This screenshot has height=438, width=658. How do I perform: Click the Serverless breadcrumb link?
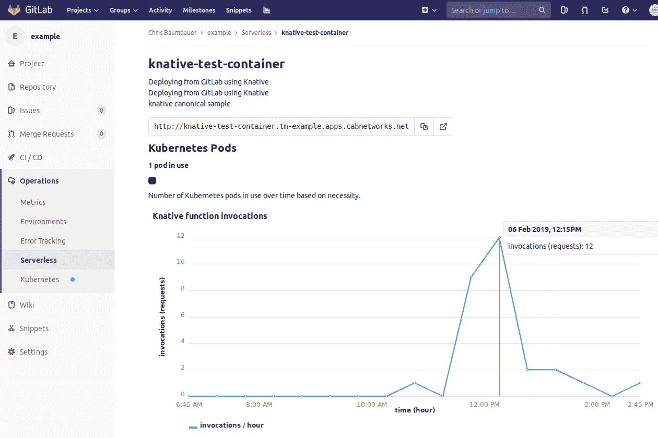click(x=256, y=32)
